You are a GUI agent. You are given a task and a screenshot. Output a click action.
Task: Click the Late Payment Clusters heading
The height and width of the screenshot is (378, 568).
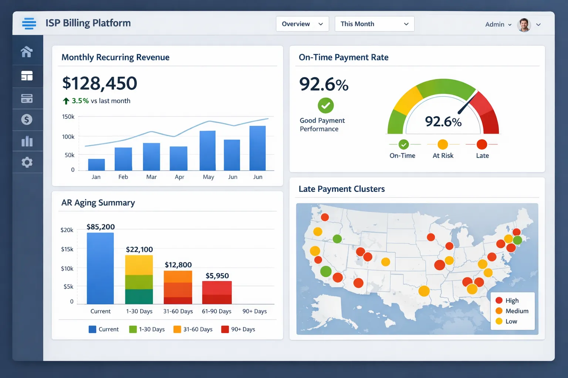(x=342, y=189)
